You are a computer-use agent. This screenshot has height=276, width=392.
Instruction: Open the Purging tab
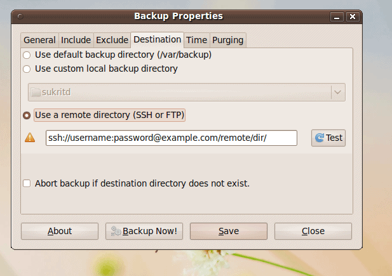(227, 40)
